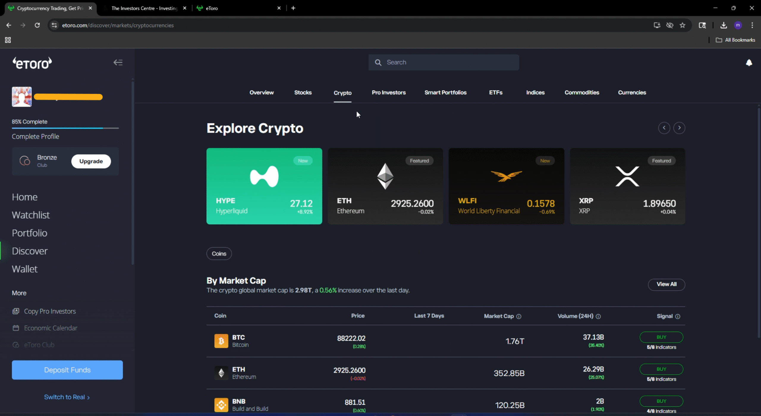Click the Upgrade button

(x=91, y=161)
